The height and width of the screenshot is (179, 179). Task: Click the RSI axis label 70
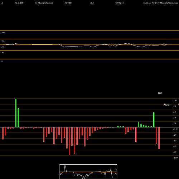coord(3,41)
